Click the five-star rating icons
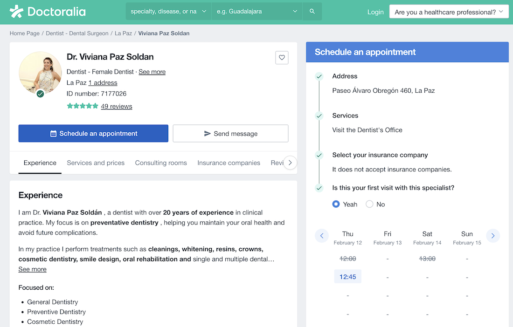 tap(83, 106)
